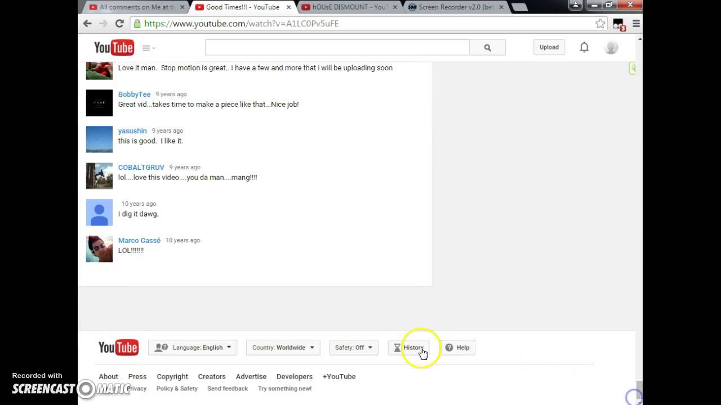Image resolution: width=721 pixels, height=405 pixels.
Task: Click the Developers footer link
Action: (295, 377)
